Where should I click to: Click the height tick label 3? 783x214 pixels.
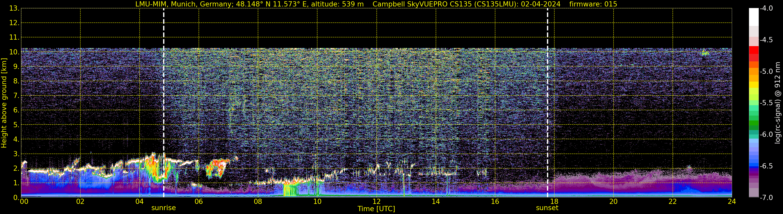point(16,154)
